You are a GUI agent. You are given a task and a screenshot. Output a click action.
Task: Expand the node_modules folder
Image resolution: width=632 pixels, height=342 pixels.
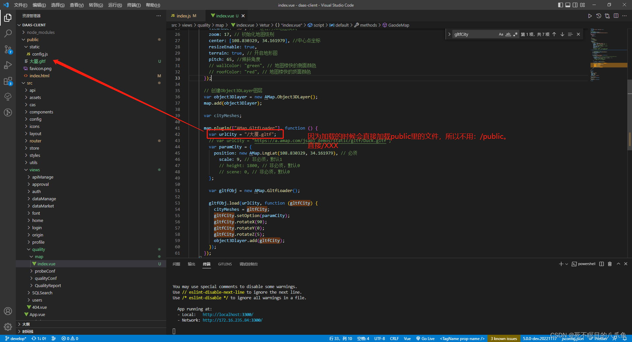(41, 32)
